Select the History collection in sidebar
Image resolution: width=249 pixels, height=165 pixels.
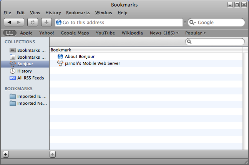tap(24, 71)
